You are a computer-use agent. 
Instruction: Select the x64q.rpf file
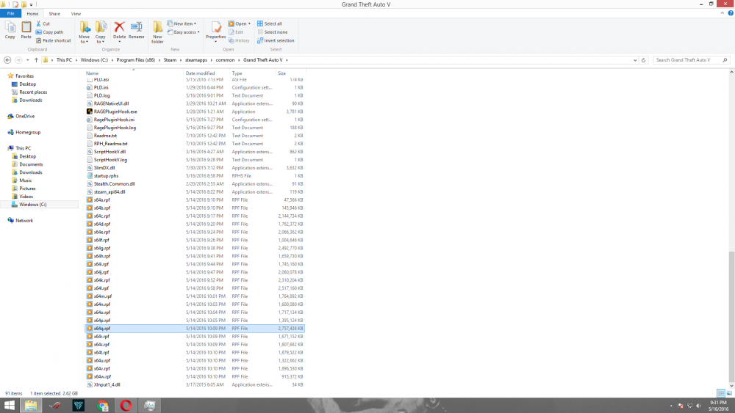pyautogui.click(x=195, y=329)
